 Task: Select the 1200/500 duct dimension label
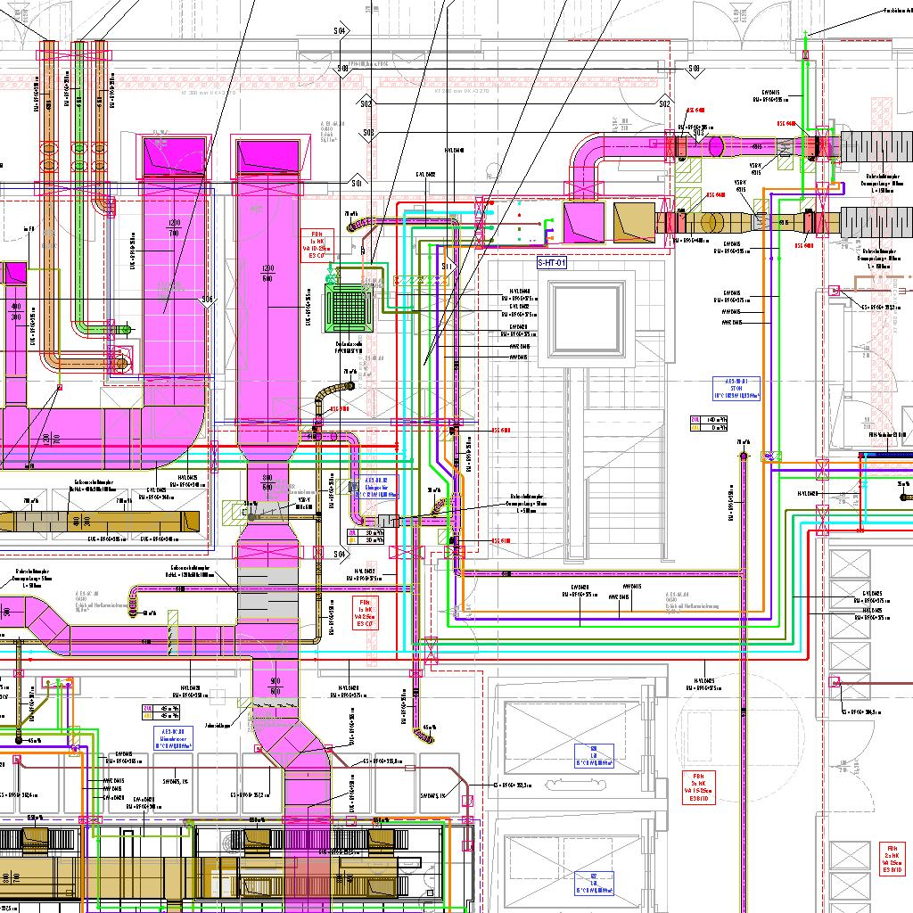click(x=267, y=273)
